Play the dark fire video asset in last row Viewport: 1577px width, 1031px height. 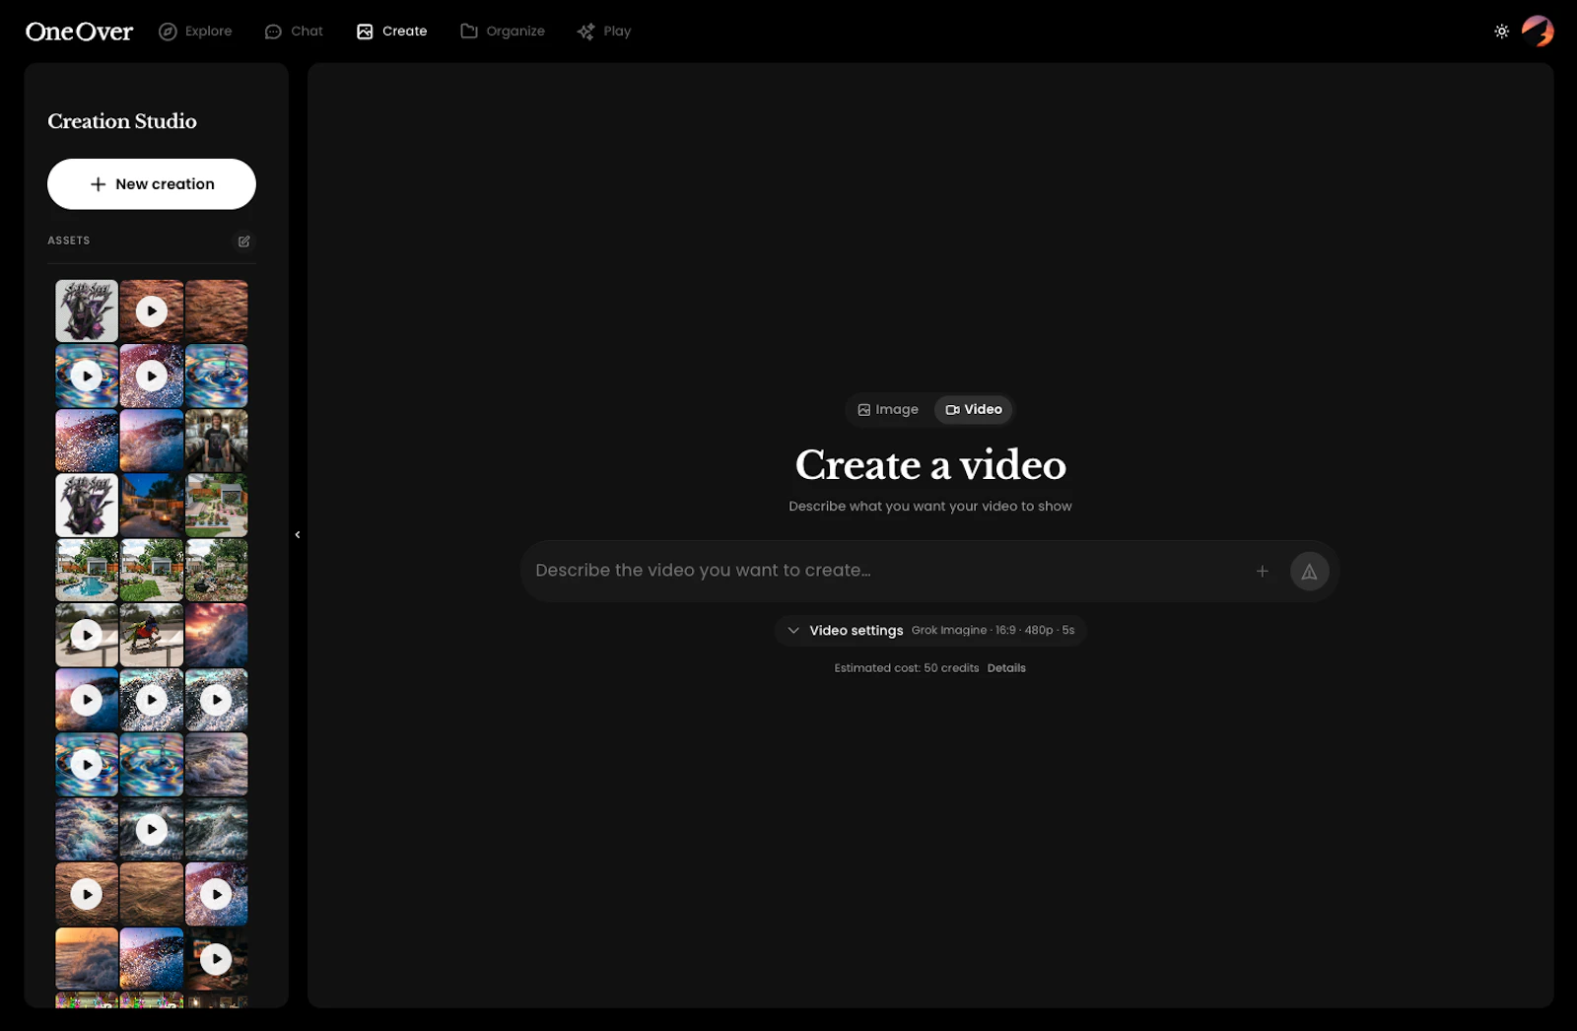point(217,959)
